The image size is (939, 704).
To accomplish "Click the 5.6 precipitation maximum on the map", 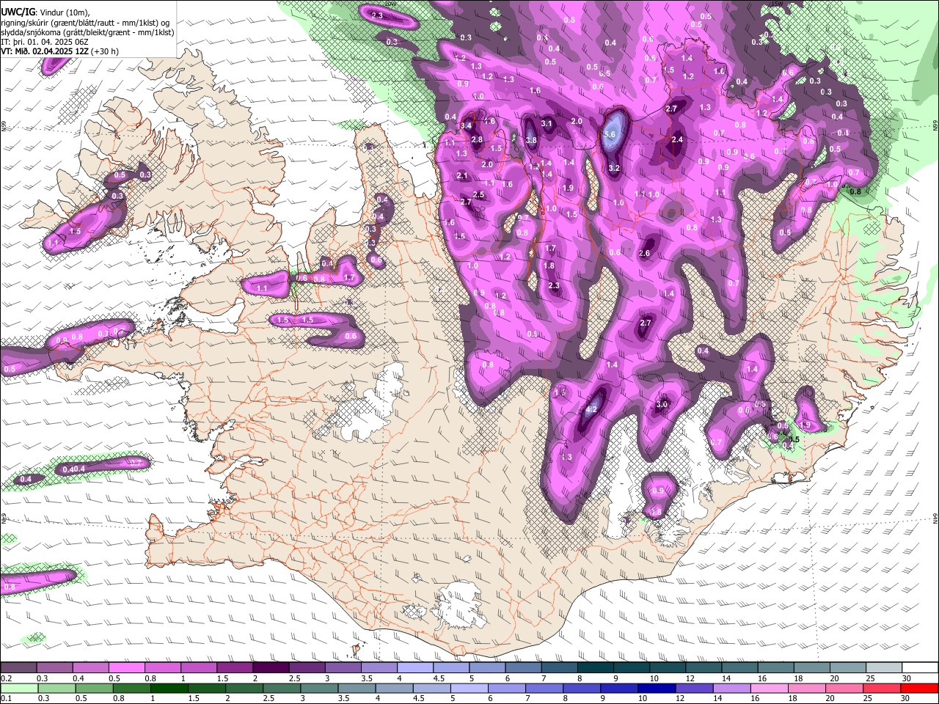I will (x=610, y=134).
